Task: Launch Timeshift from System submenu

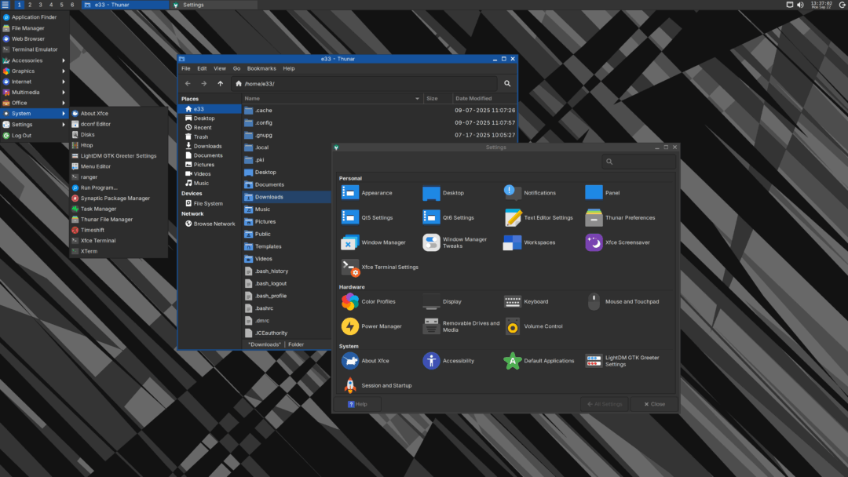Action: point(92,230)
